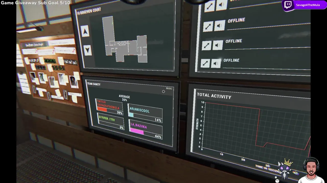Toggle speaker on the second OFFLINE camera row

click(x=219, y=25)
